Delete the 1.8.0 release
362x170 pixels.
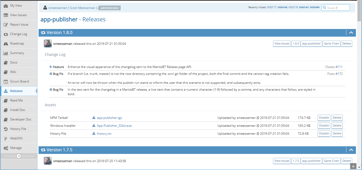click(x=347, y=44)
